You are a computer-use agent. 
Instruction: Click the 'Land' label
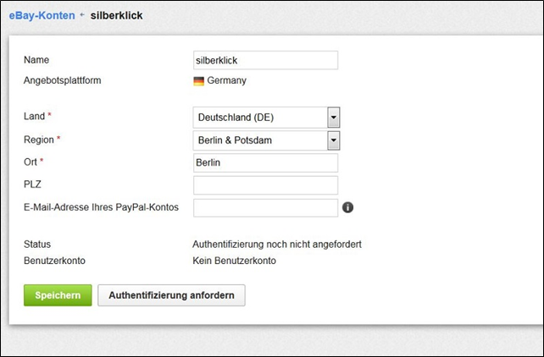pyautogui.click(x=34, y=117)
